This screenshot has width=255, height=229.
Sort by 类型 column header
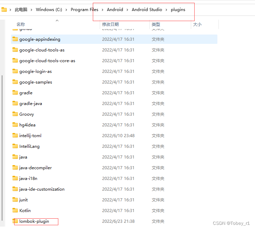(156, 25)
